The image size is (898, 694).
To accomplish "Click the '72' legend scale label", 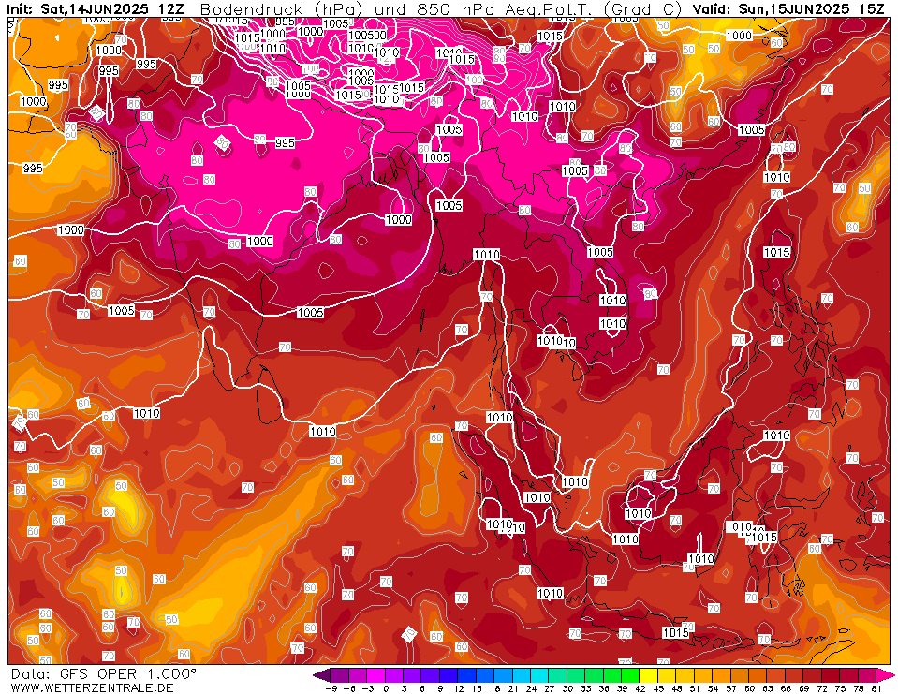I will point(822,688).
